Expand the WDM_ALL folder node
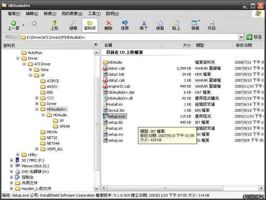Viewport: 266px width, 200px height. (37, 149)
